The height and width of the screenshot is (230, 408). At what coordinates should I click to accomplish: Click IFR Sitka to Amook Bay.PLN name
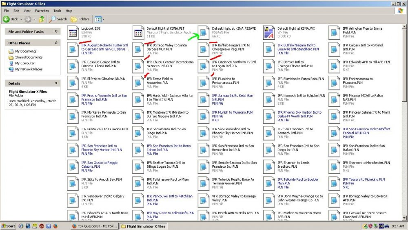point(102,179)
